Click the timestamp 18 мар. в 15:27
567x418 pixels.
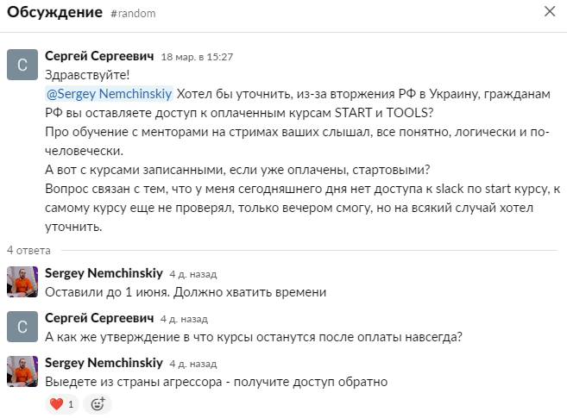pos(197,57)
